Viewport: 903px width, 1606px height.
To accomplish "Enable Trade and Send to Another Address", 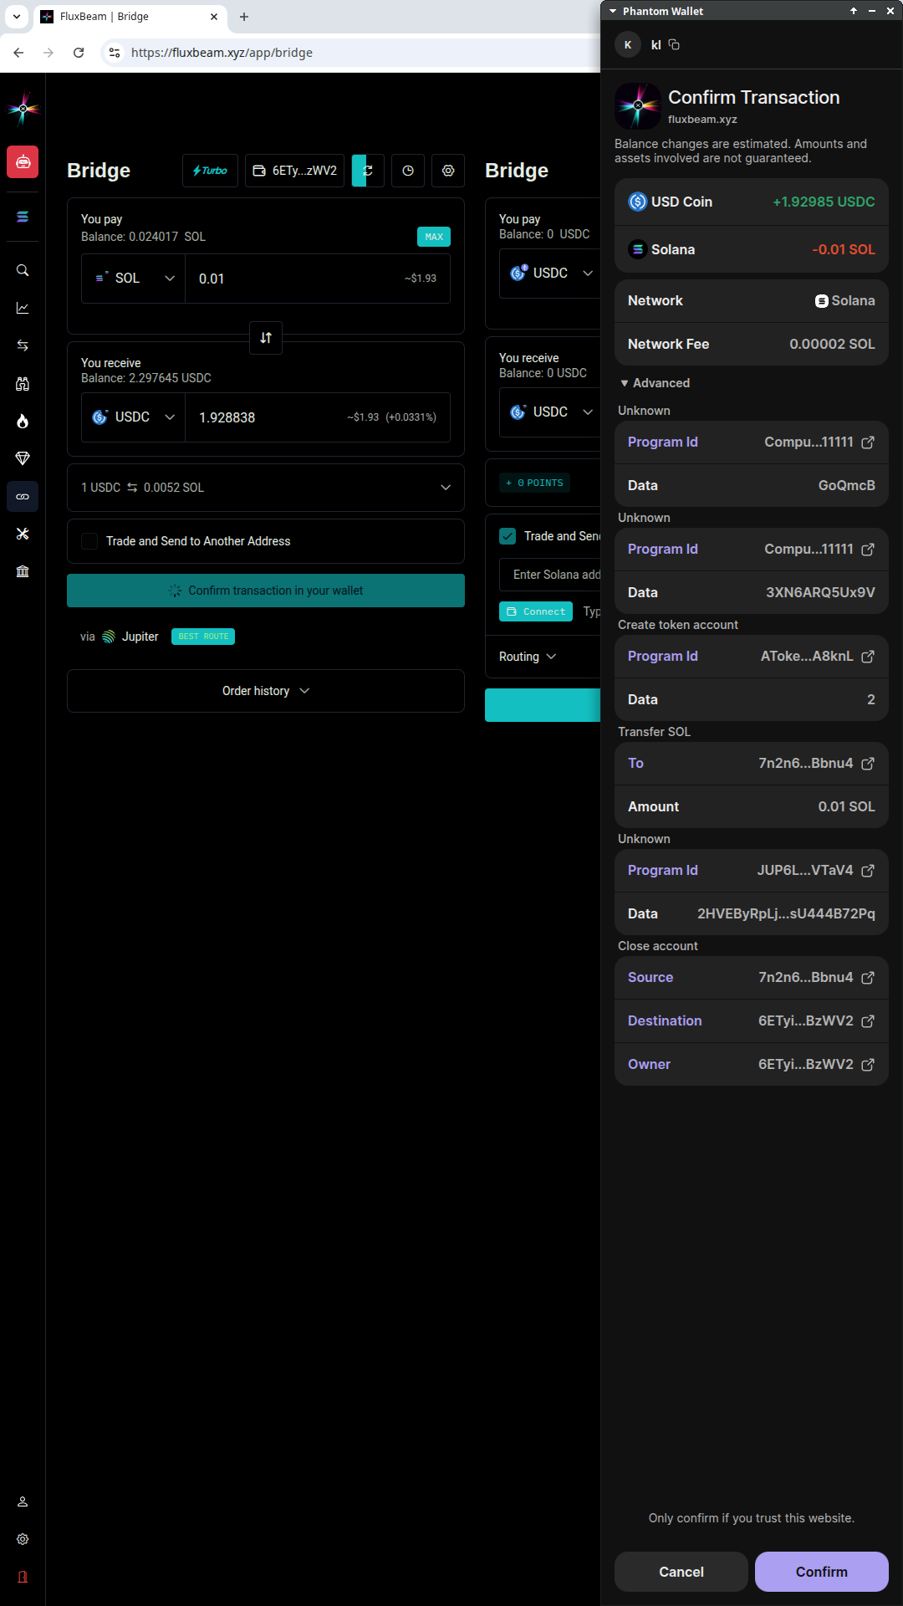I will [89, 541].
